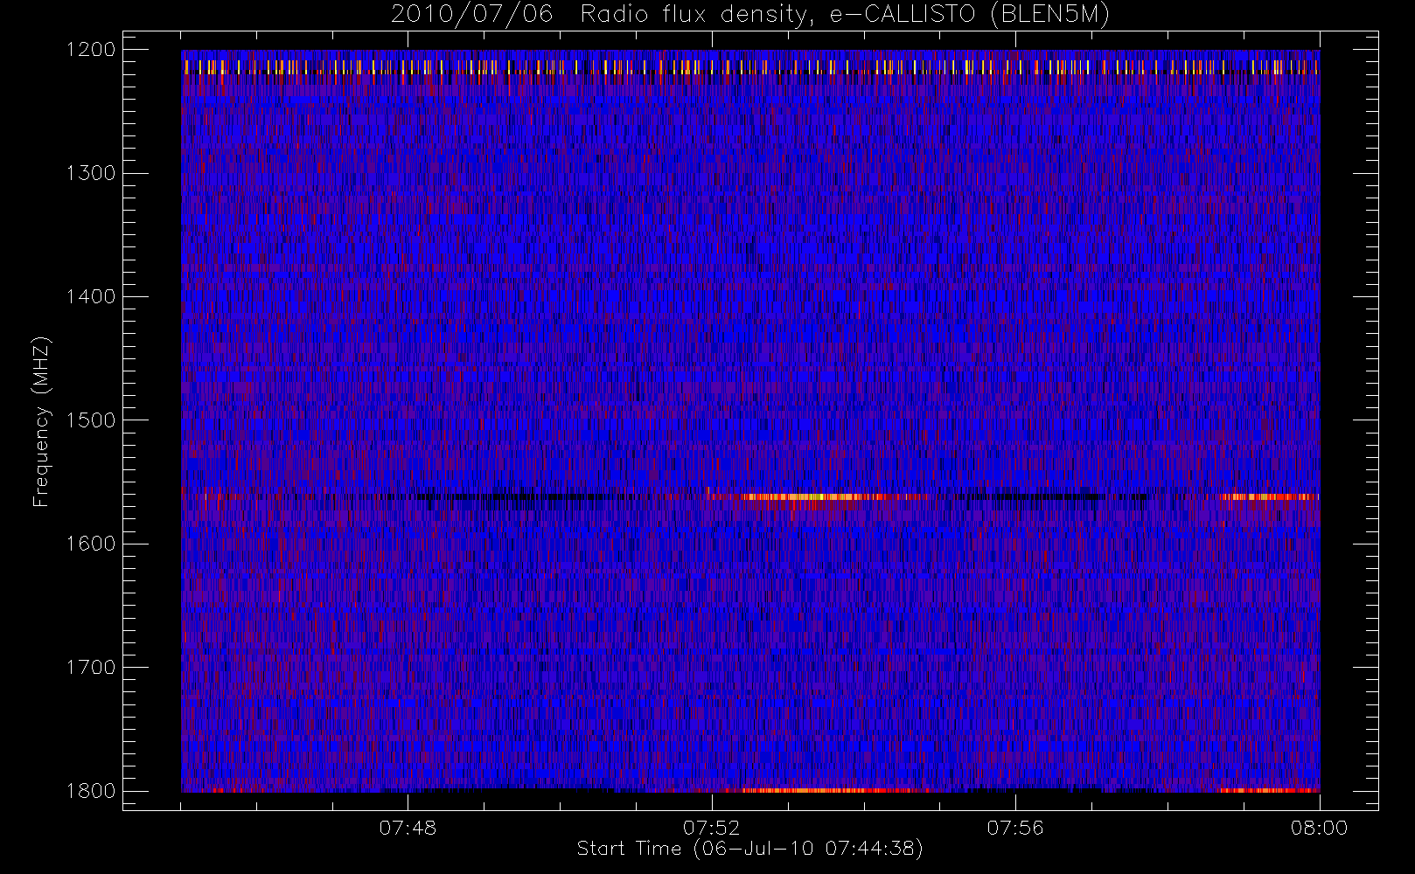
Task: Select the 1300 frequency axis label
Action: [92, 173]
